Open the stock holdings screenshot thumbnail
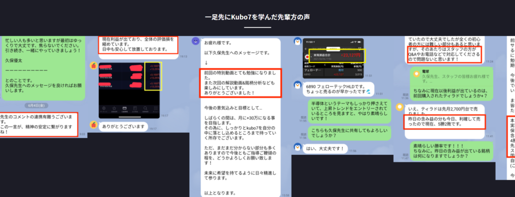 pos(129,90)
